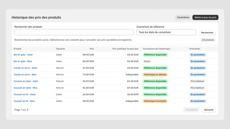Click the Historique en attente badge
The image size is (230, 129).
click(155, 75)
